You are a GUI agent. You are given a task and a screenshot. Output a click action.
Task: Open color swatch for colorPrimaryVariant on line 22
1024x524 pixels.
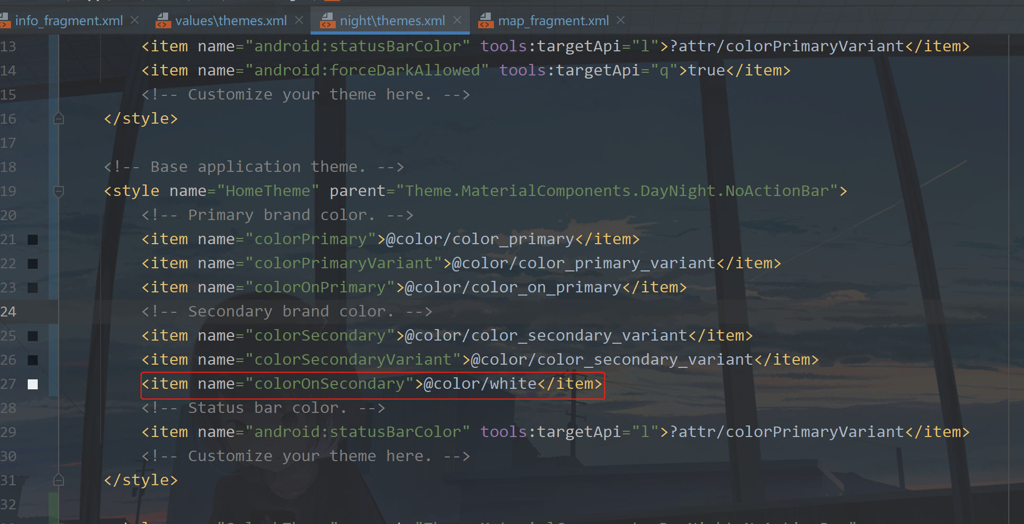click(x=32, y=264)
